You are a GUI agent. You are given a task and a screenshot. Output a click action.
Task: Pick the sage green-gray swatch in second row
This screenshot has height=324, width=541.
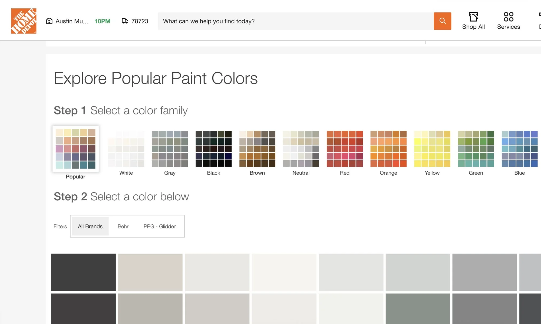pyautogui.click(x=418, y=309)
